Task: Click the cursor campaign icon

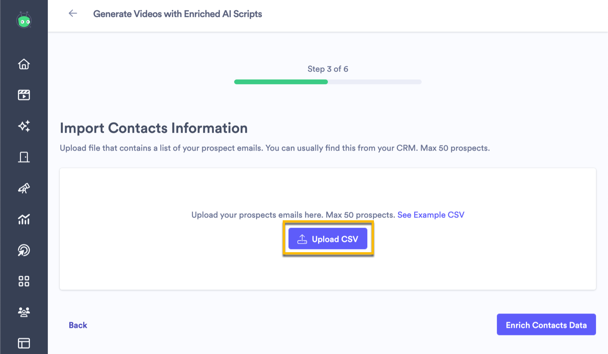Action: (24, 250)
